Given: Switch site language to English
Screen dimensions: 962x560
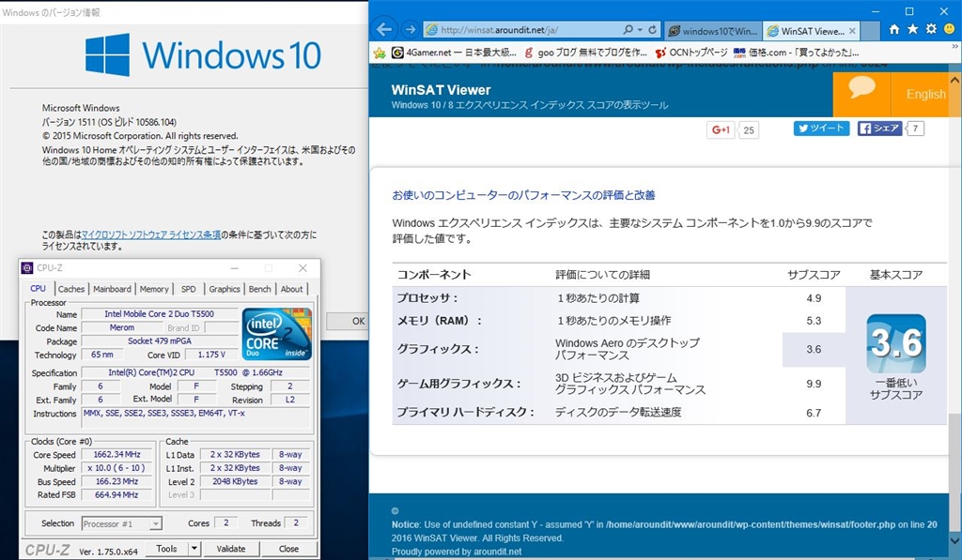Looking at the screenshot, I should point(925,95).
